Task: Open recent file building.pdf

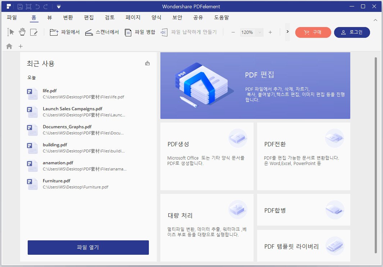Action: coord(88,148)
